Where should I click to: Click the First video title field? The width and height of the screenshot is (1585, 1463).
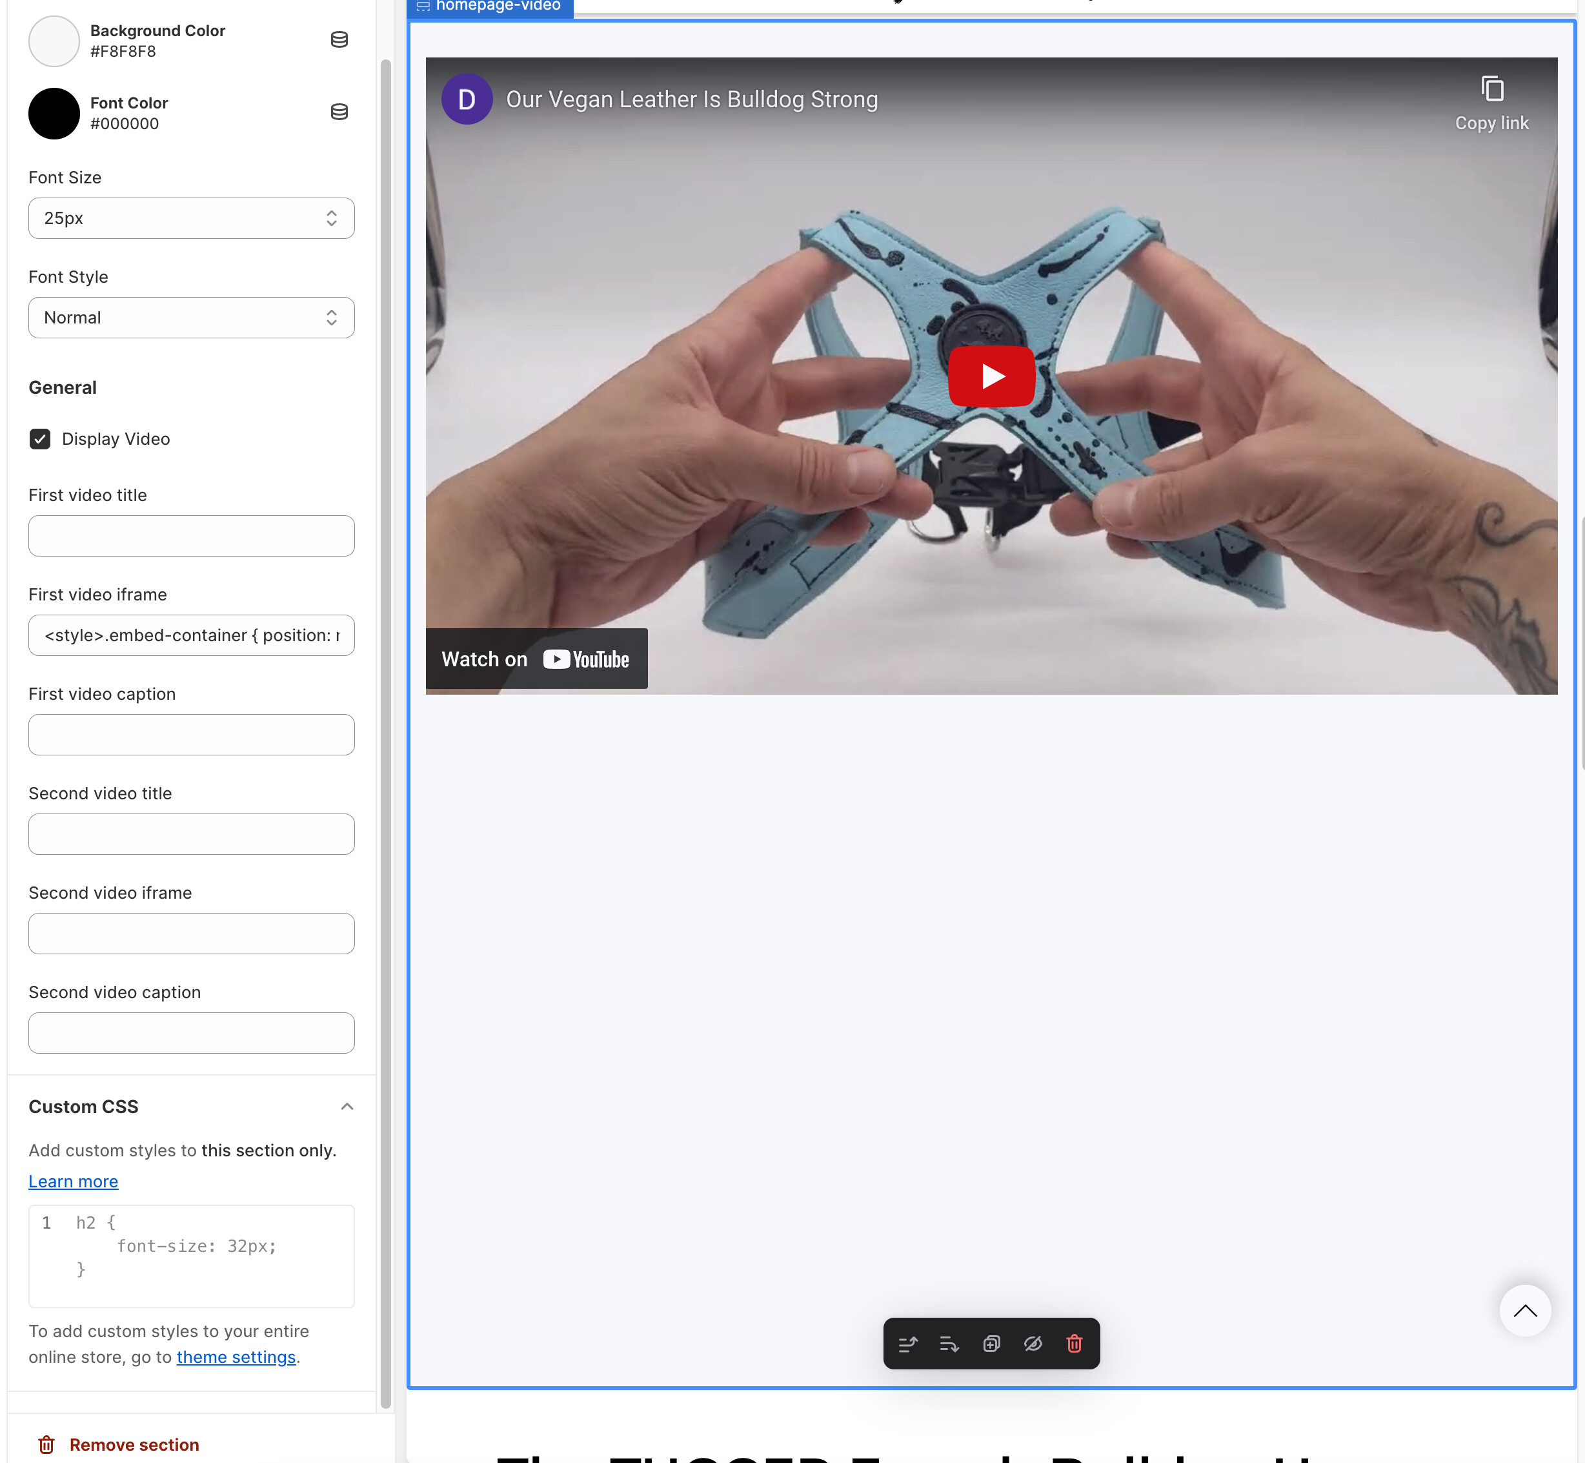(x=191, y=536)
